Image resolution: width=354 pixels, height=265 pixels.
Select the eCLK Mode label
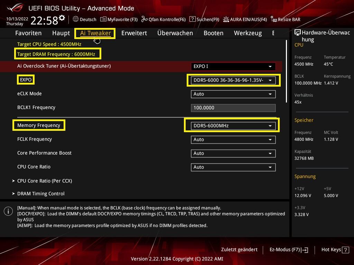tap(29, 94)
